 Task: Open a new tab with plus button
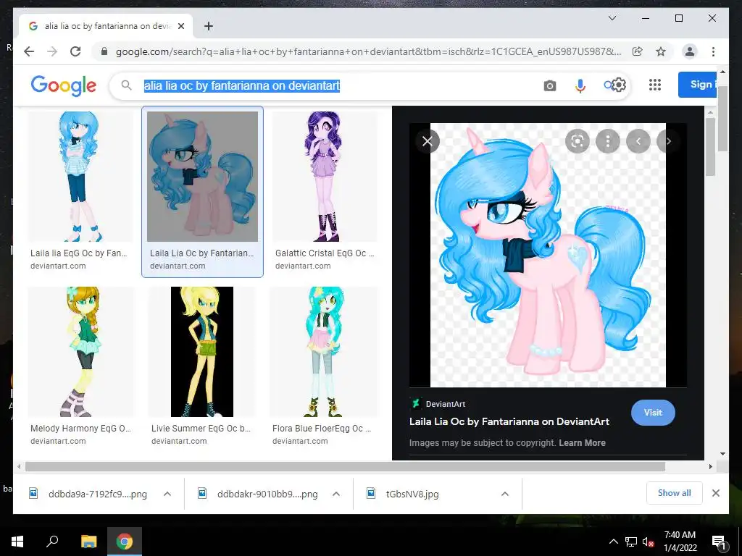(208, 26)
